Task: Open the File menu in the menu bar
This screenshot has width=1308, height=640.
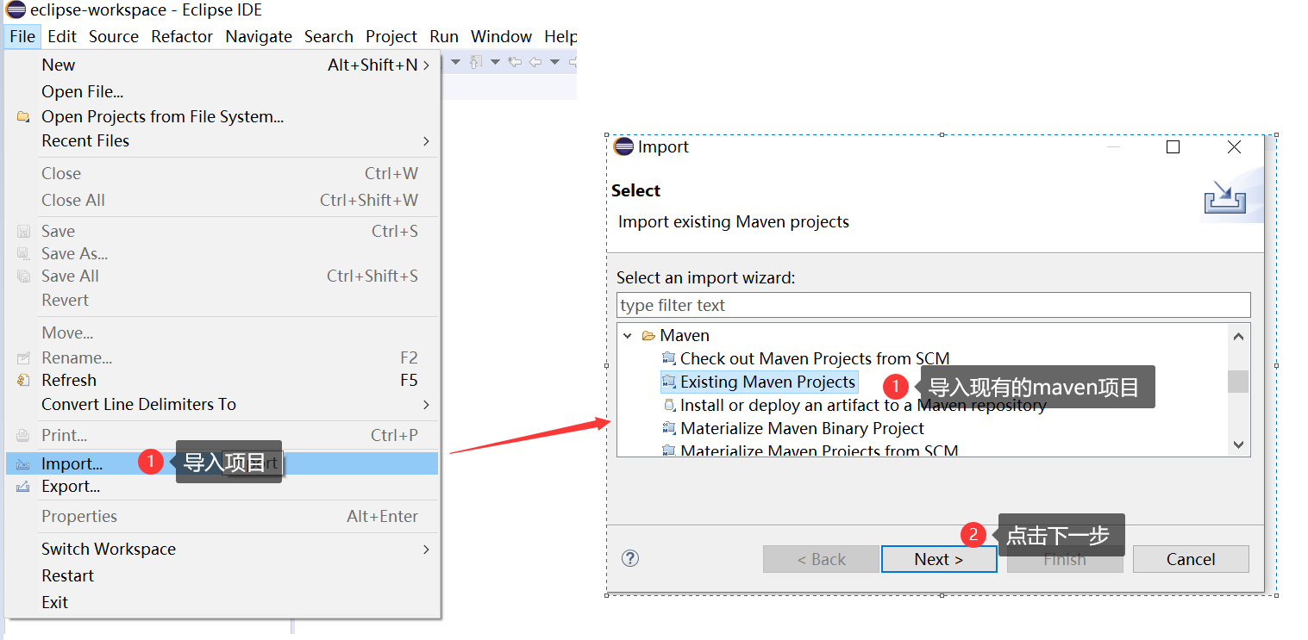Action: point(22,36)
